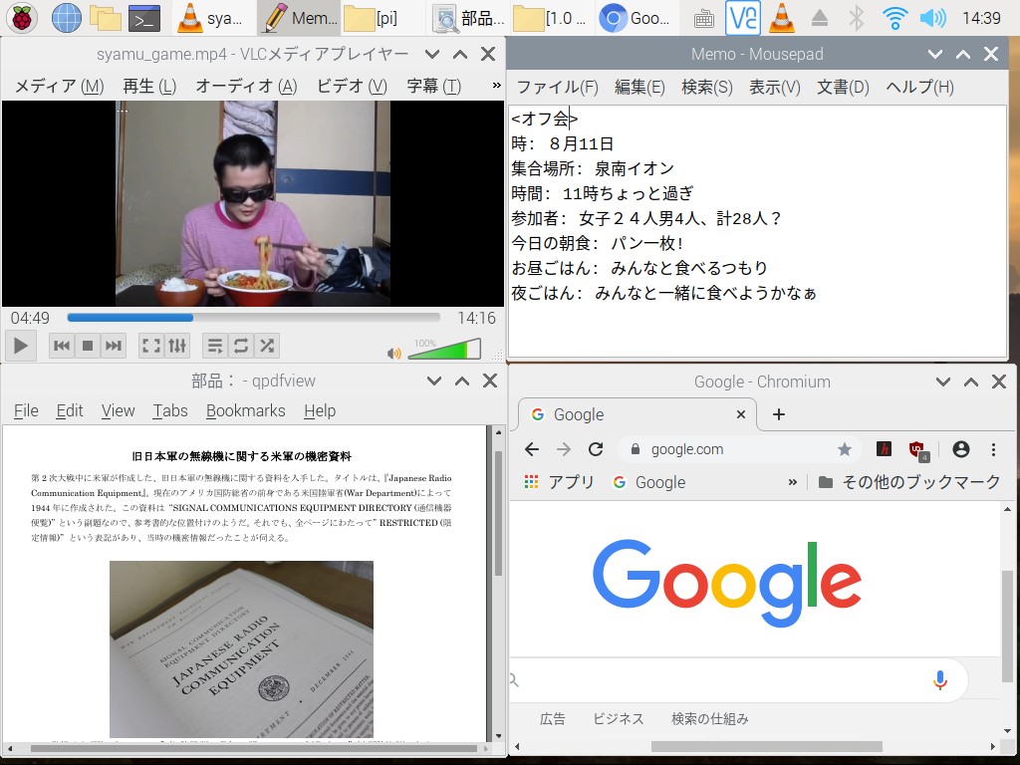This screenshot has height=765, width=1020.
Task: Open the その他のブックマーク folder
Action: pos(908,482)
